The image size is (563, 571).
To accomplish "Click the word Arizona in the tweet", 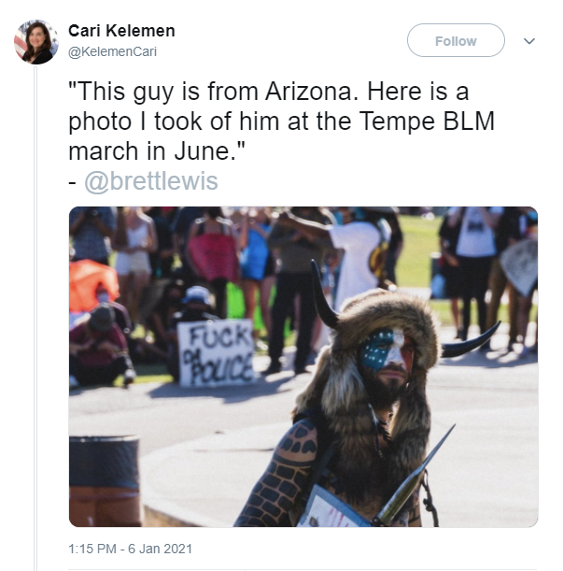I will click(x=309, y=91).
